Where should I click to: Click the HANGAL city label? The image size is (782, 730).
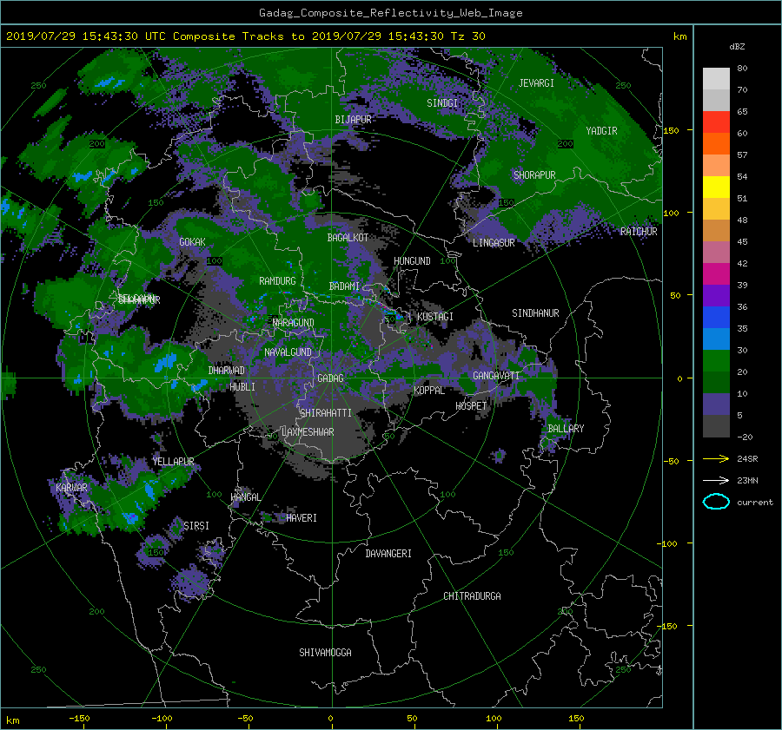pos(246,497)
